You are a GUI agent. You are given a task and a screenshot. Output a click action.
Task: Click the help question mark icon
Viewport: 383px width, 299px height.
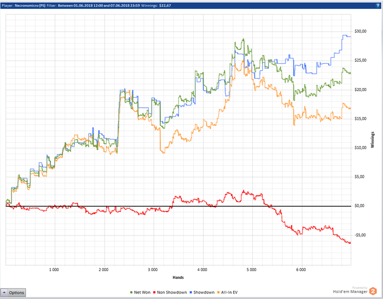(378, 5)
